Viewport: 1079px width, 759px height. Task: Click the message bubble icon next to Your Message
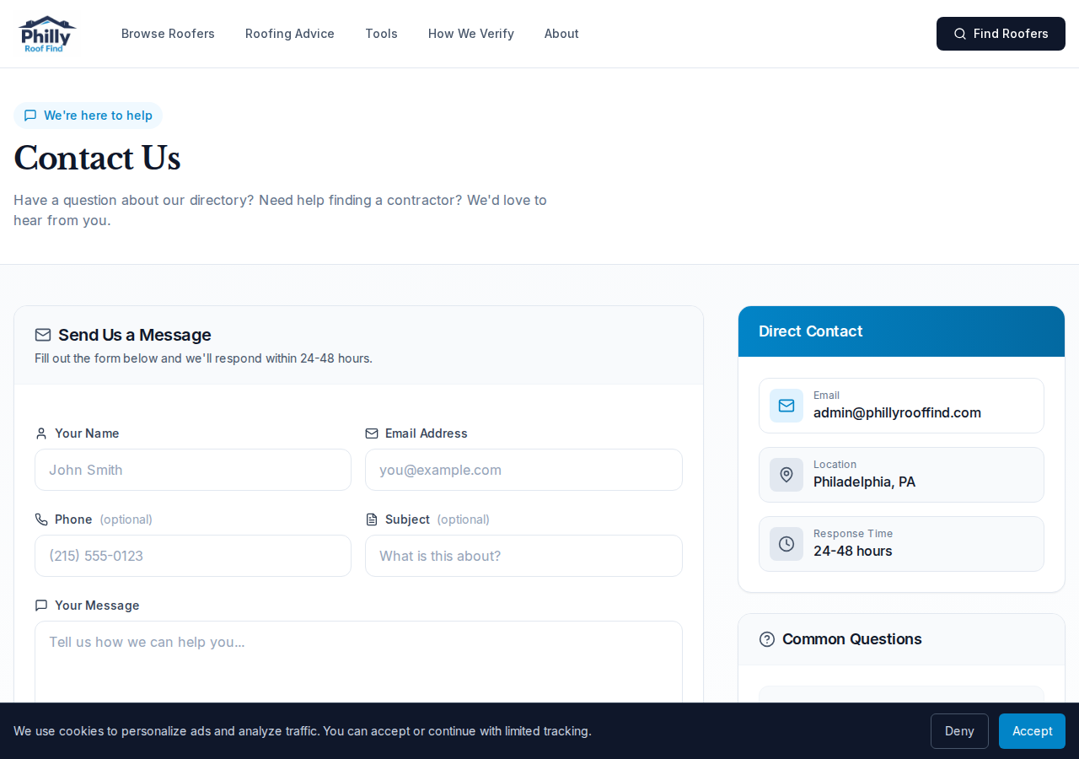[41, 606]
